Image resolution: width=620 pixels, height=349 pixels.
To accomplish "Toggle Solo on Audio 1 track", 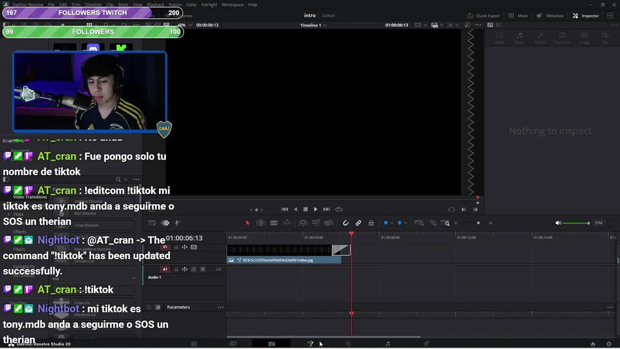I will [x=194, y=269].
